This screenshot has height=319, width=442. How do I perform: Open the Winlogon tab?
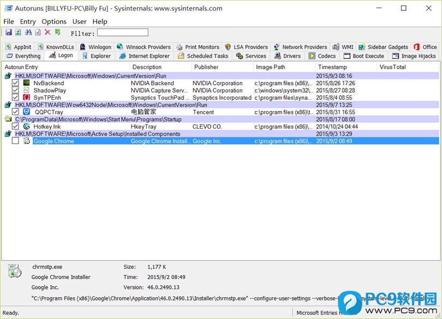95,47
